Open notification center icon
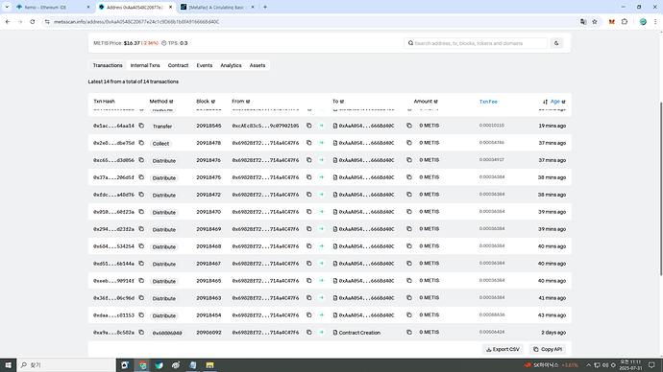 651,365
